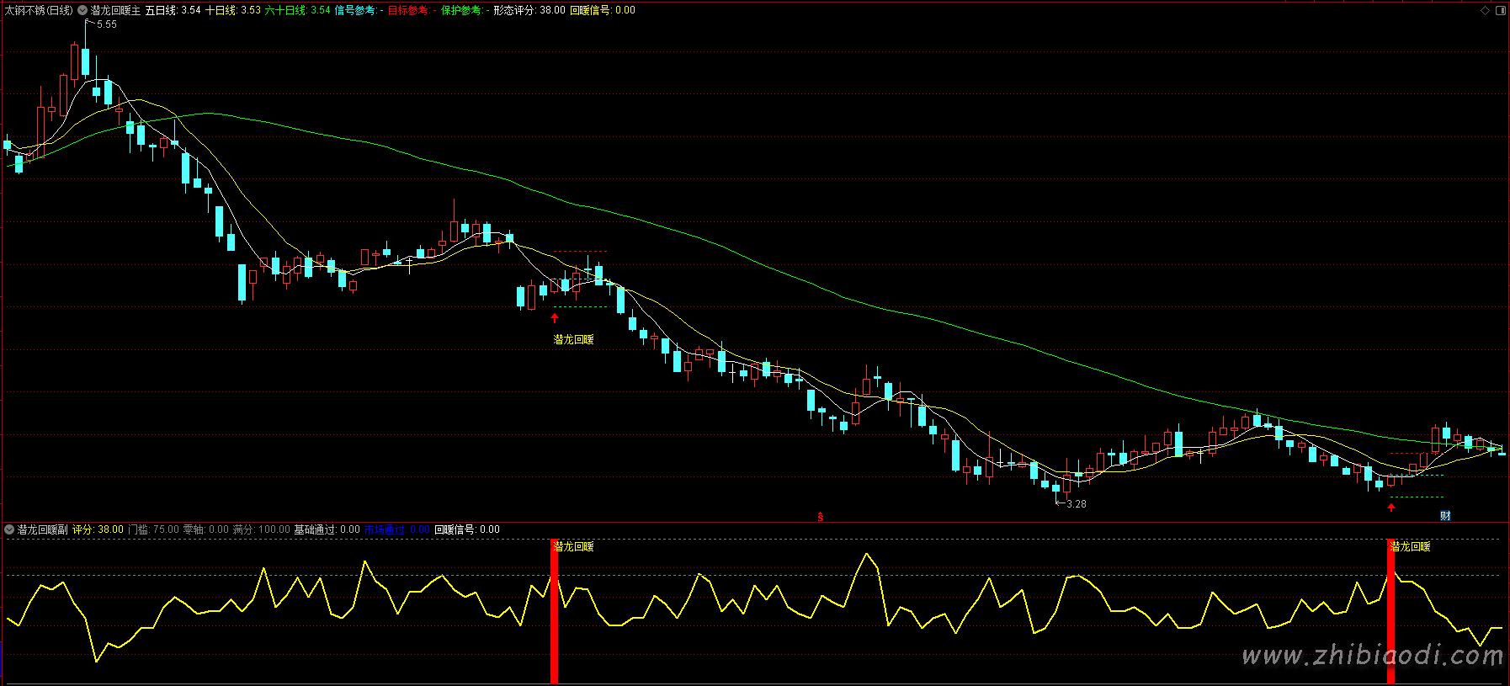
Task: Select the 潜龙回暖副 sub-indicator name
Action: pos(43,529)
